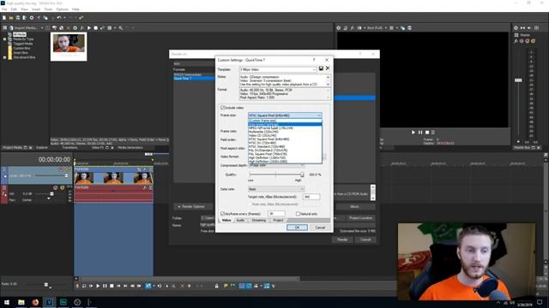Open the Import Media dropdown arrow
The image size is (549, 308).
coord(42,28)
